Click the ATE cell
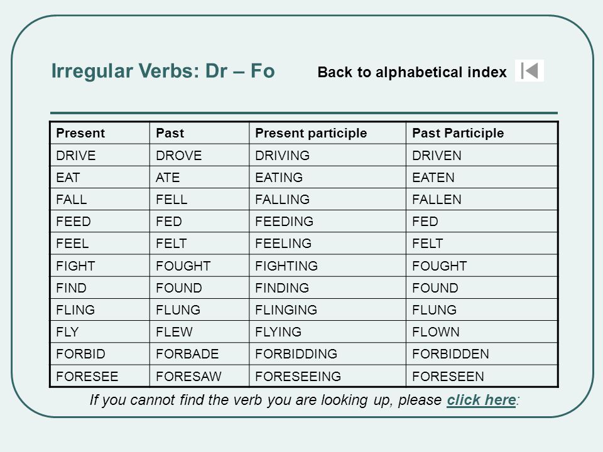 click(x=199, y=177)
